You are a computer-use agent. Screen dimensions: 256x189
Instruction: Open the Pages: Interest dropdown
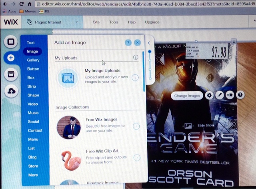pos(52,22)
